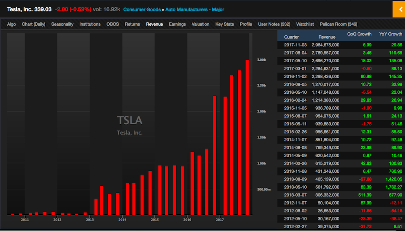The width and height of the screenshot is (405, 231).
Task: Select the 2017-11-03 quarter row date
Action: 295,45
